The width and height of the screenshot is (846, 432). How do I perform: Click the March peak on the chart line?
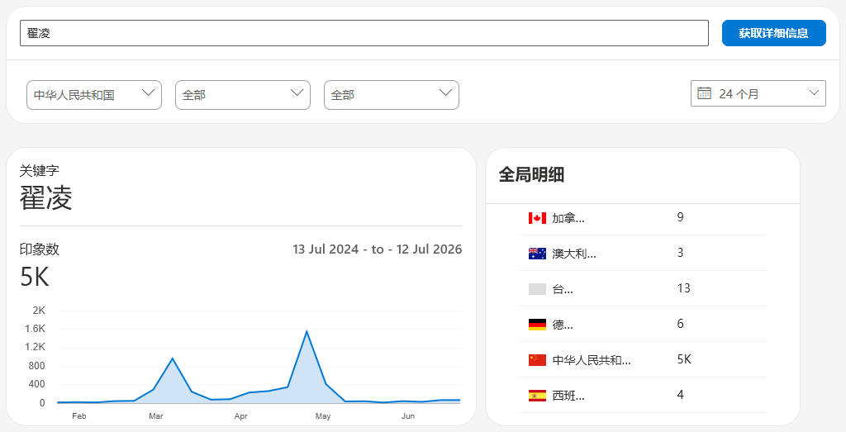(x=172, y=358)
